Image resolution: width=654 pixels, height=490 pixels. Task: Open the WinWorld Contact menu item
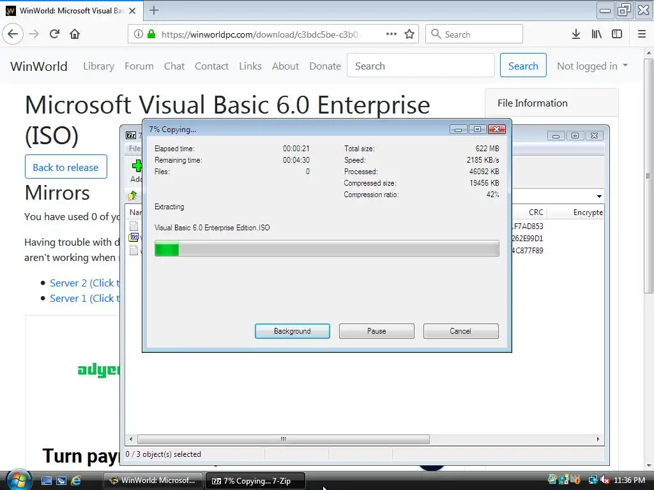pyautogui.click(x=211, y=66)
